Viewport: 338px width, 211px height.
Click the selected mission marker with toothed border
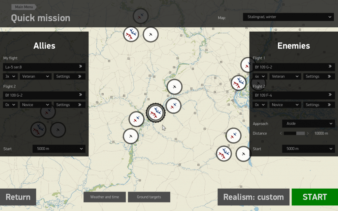[x=155, y=112]
